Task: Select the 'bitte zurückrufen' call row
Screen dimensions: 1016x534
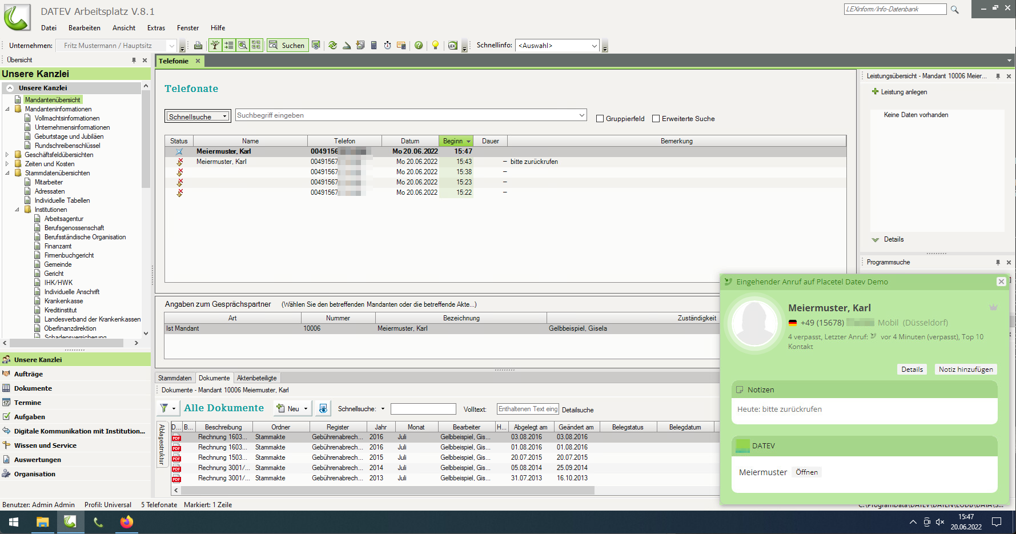Action: 505,162
